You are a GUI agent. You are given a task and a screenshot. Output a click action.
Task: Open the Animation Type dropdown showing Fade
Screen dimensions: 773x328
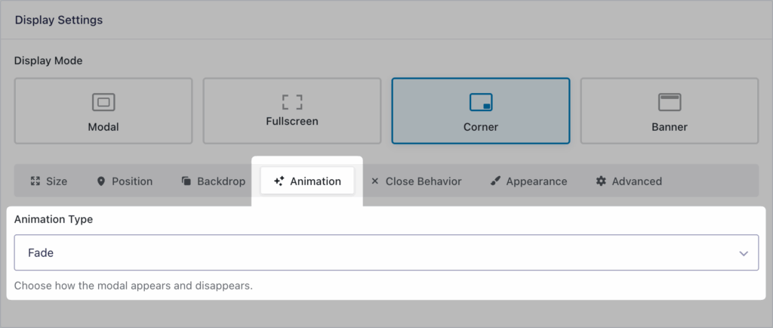(x=377, y=253)
